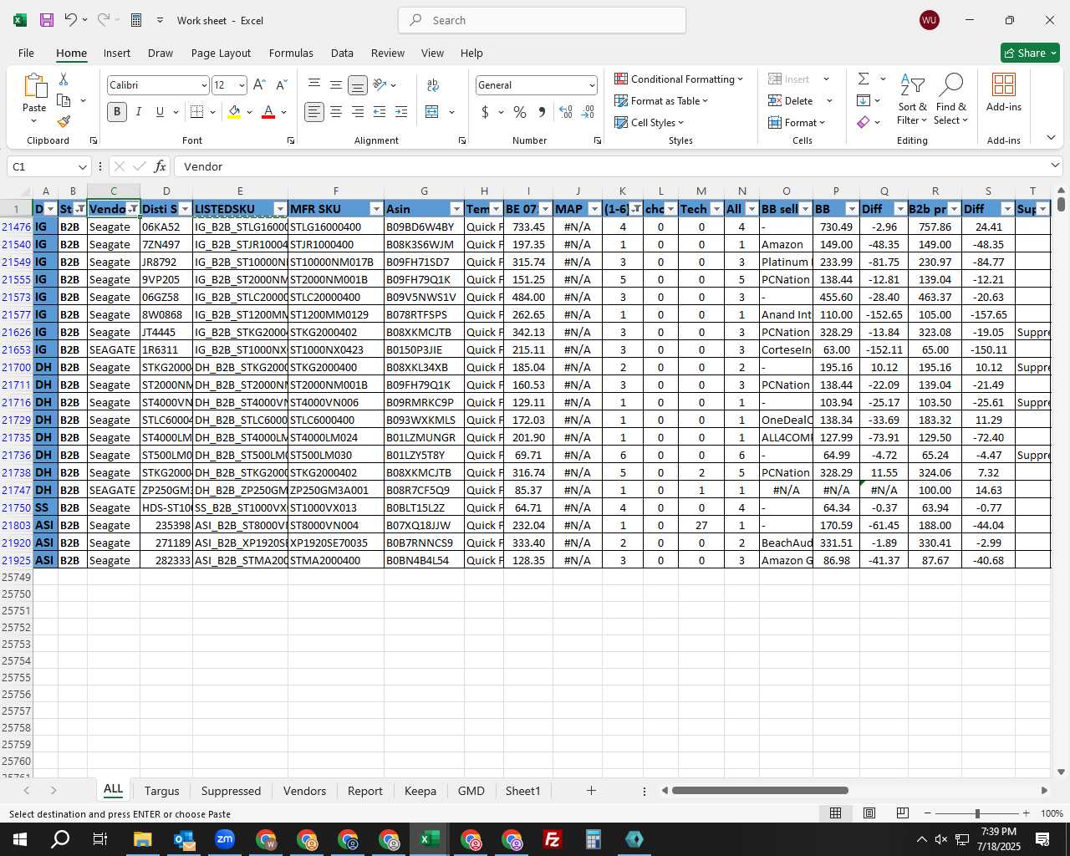Open the Vendor column filter dropdown
Image resolution: width=1070 pixels, height=856 pixels.
(133, 209)
